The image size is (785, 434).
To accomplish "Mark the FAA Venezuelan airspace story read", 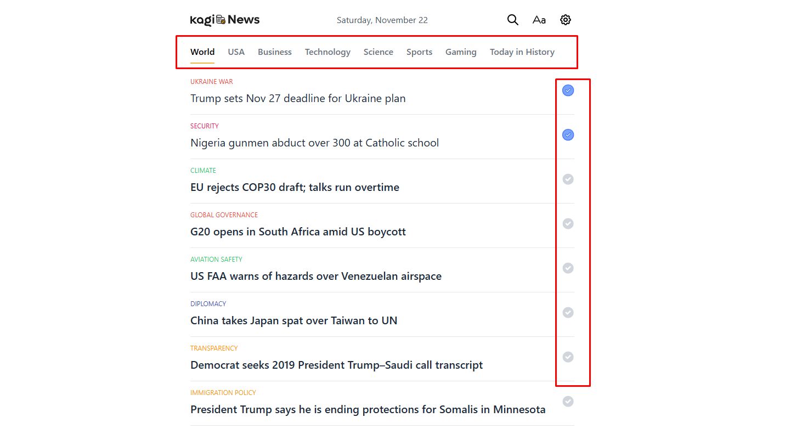I will [x=568, y=268].
